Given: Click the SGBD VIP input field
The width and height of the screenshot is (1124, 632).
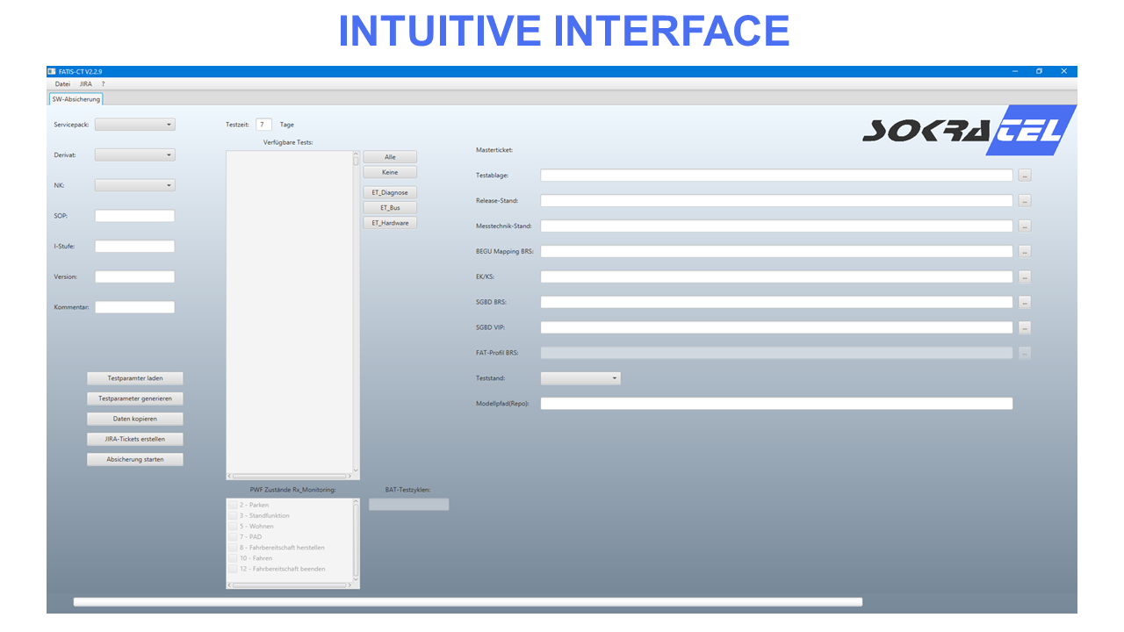Looking at the screenshot, I should click(776, 327).
